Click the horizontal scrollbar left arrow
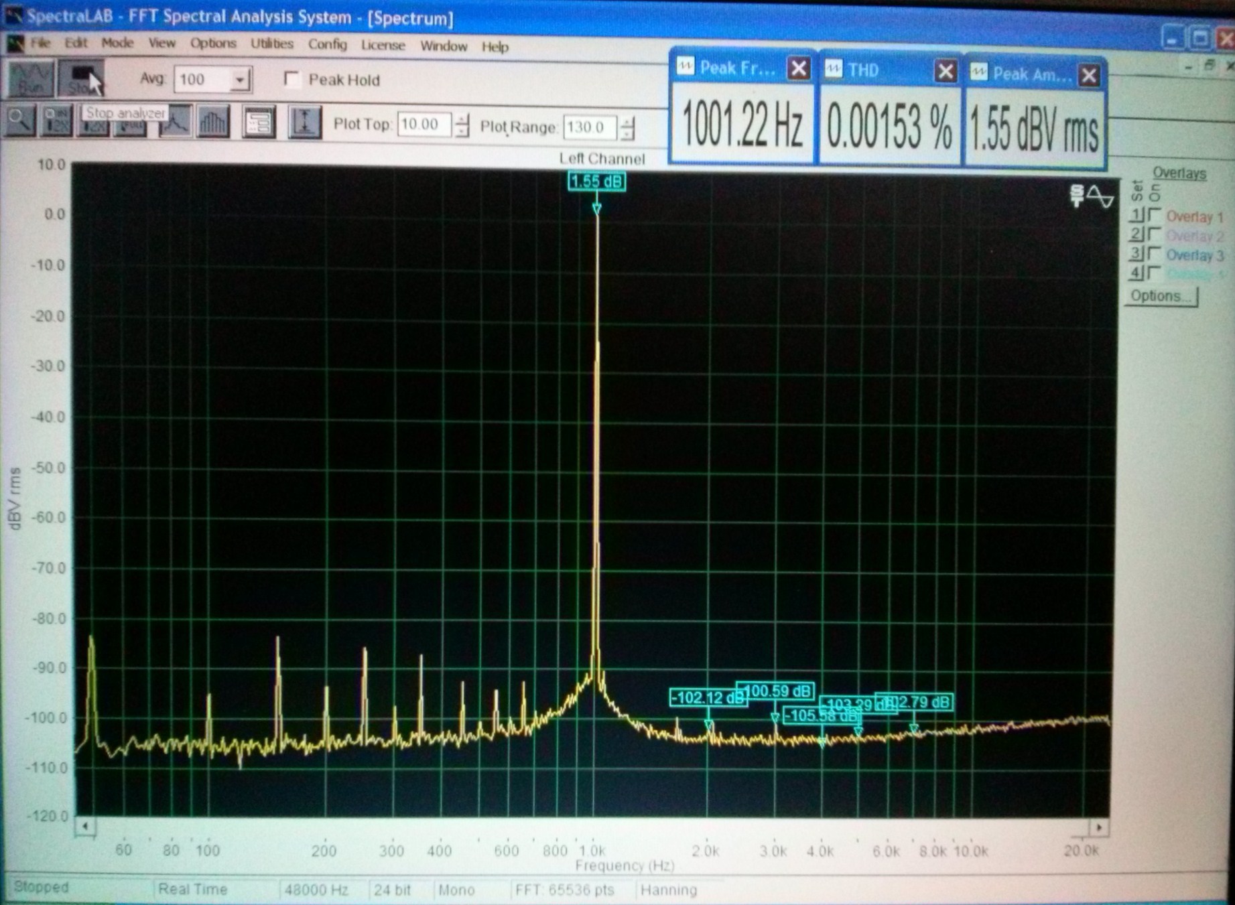 pyautogui.click(x=85, y=826)
